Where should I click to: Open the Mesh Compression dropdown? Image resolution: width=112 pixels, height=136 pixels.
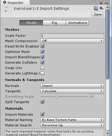72,41
